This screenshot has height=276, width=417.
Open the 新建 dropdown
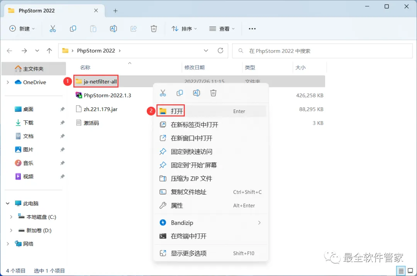click(x=22, y=29)
